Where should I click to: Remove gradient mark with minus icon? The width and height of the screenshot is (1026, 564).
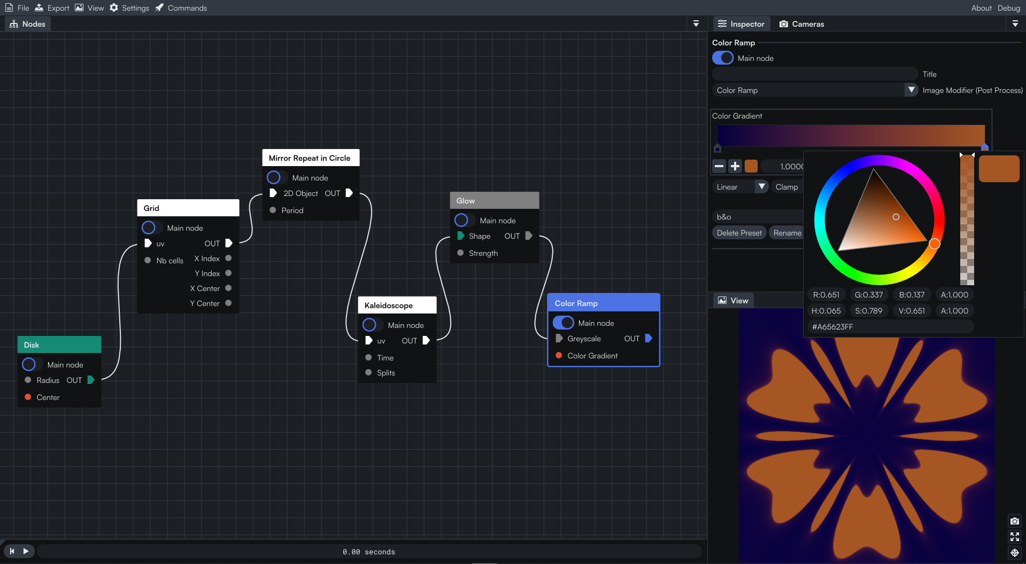click(x=719, y=166)
